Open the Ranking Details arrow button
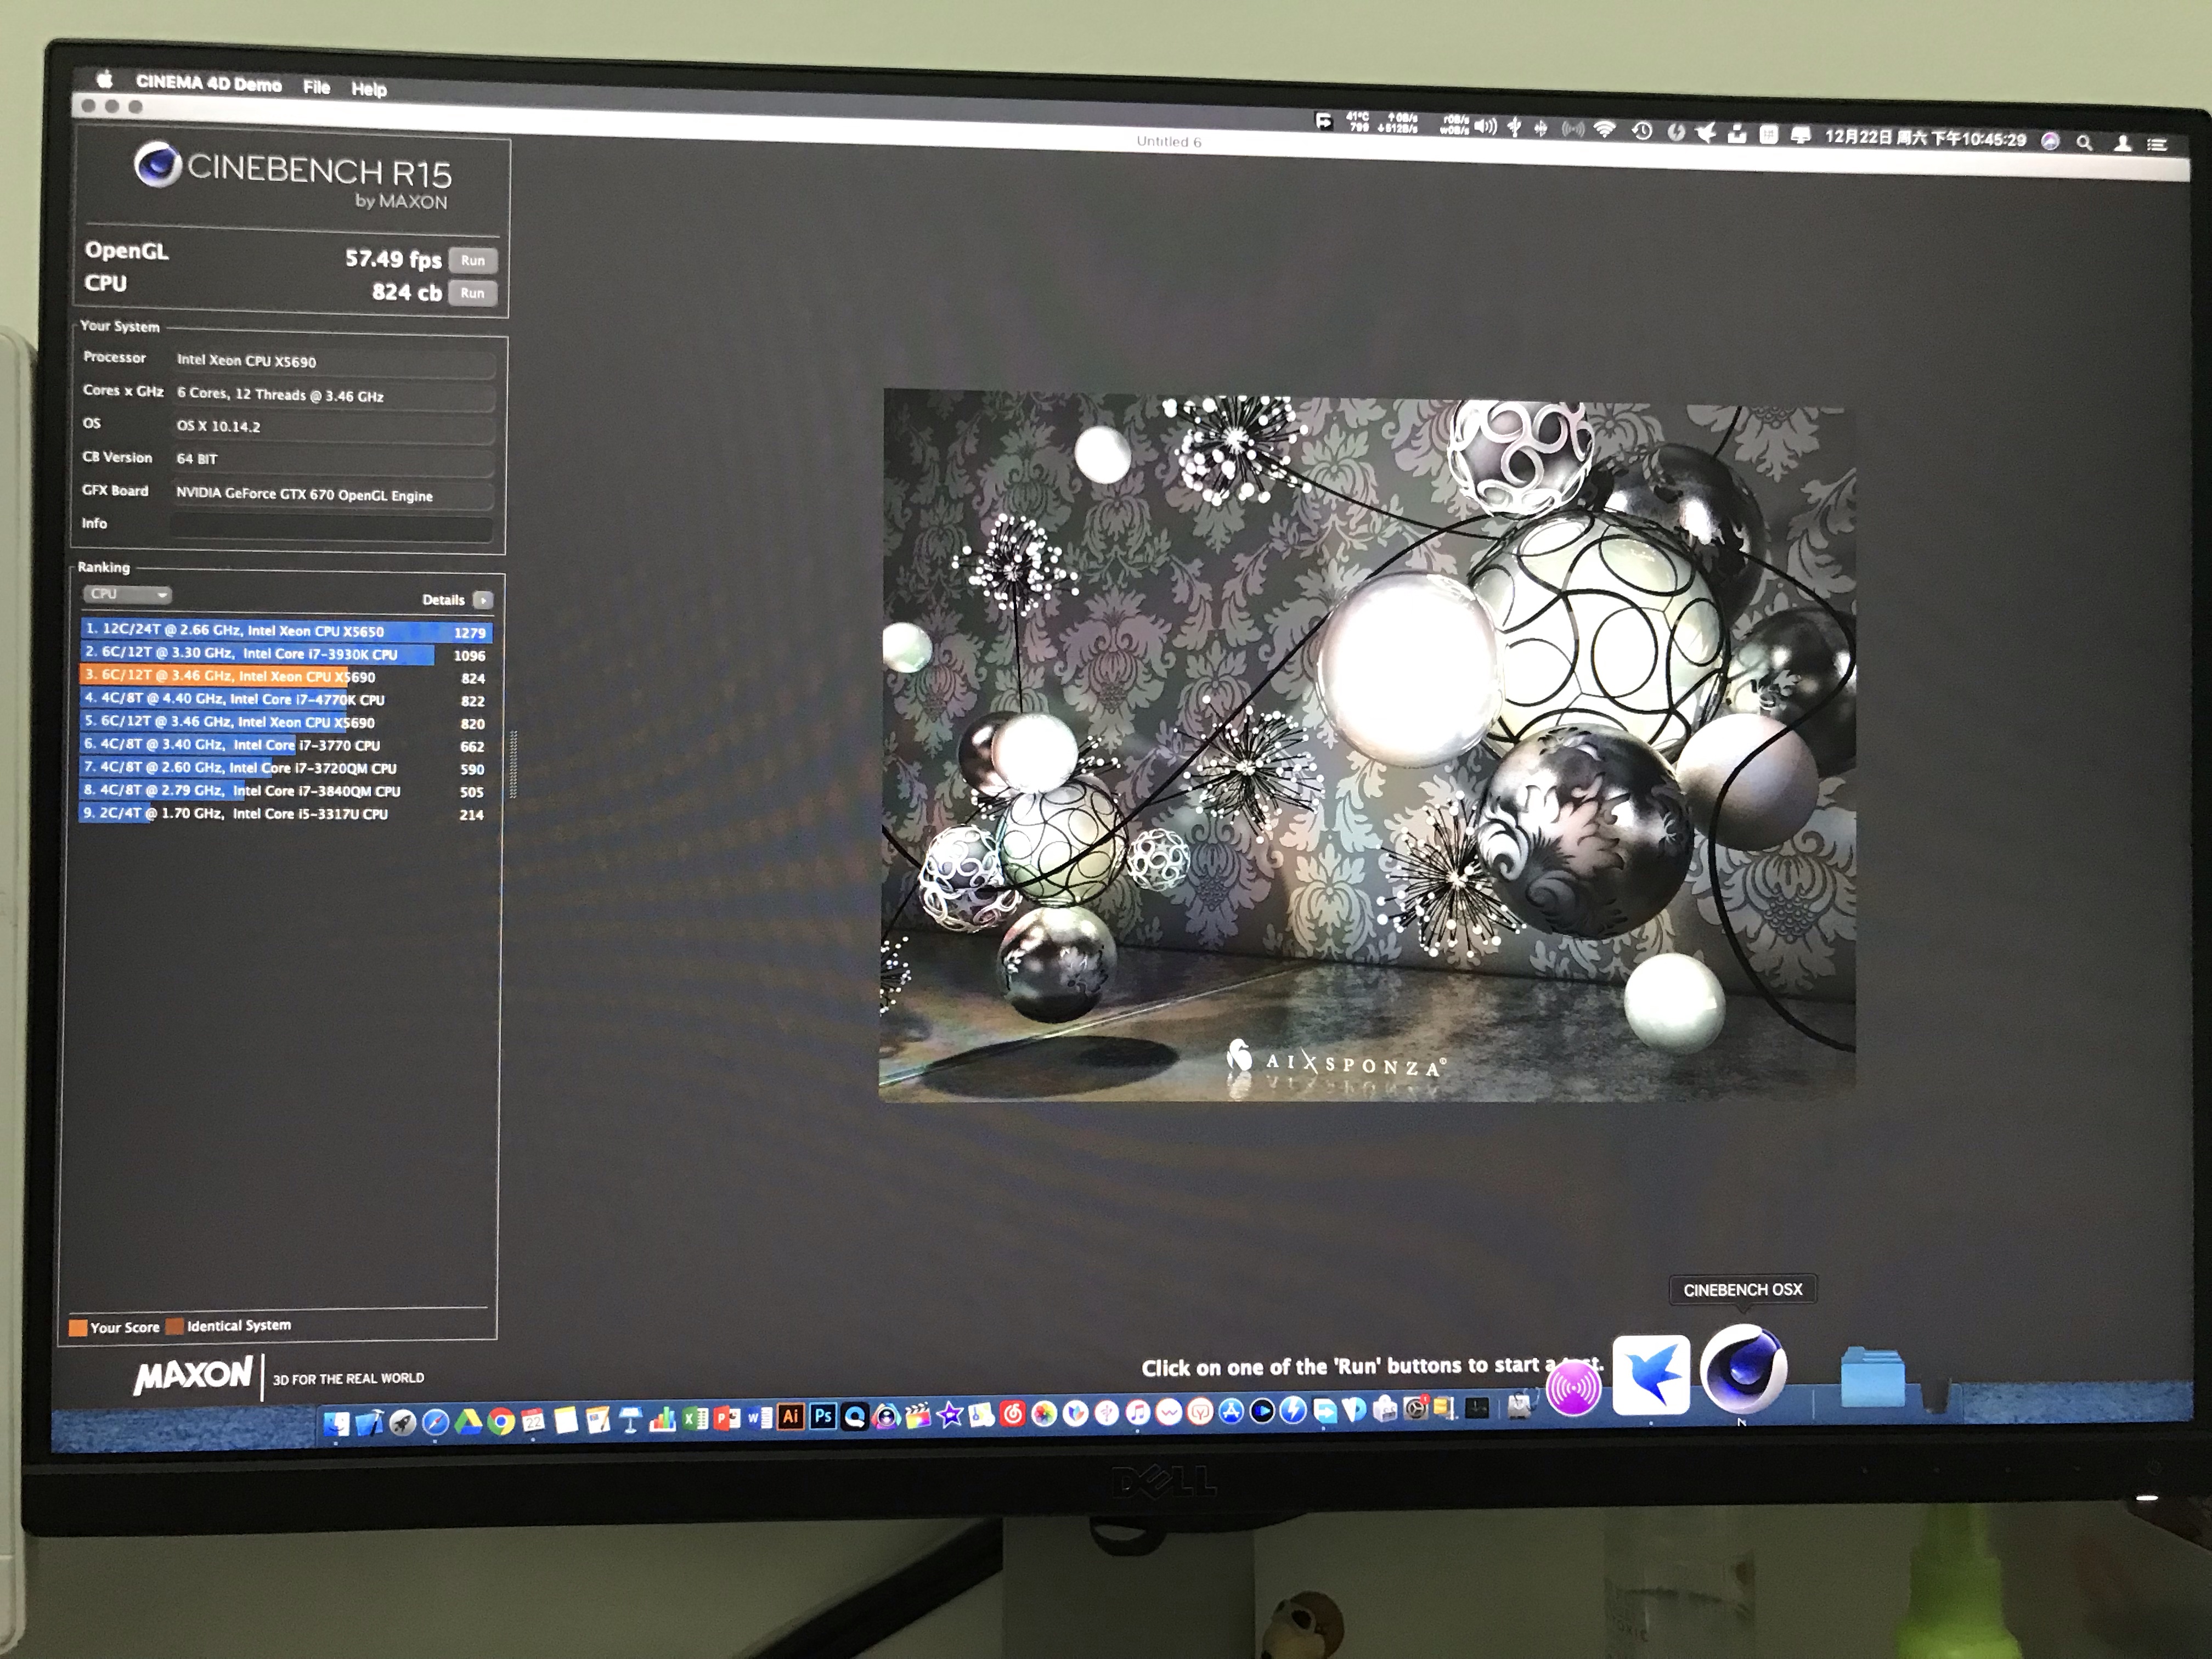This screenshot has height=1659, width=2212. click(483, 600)
